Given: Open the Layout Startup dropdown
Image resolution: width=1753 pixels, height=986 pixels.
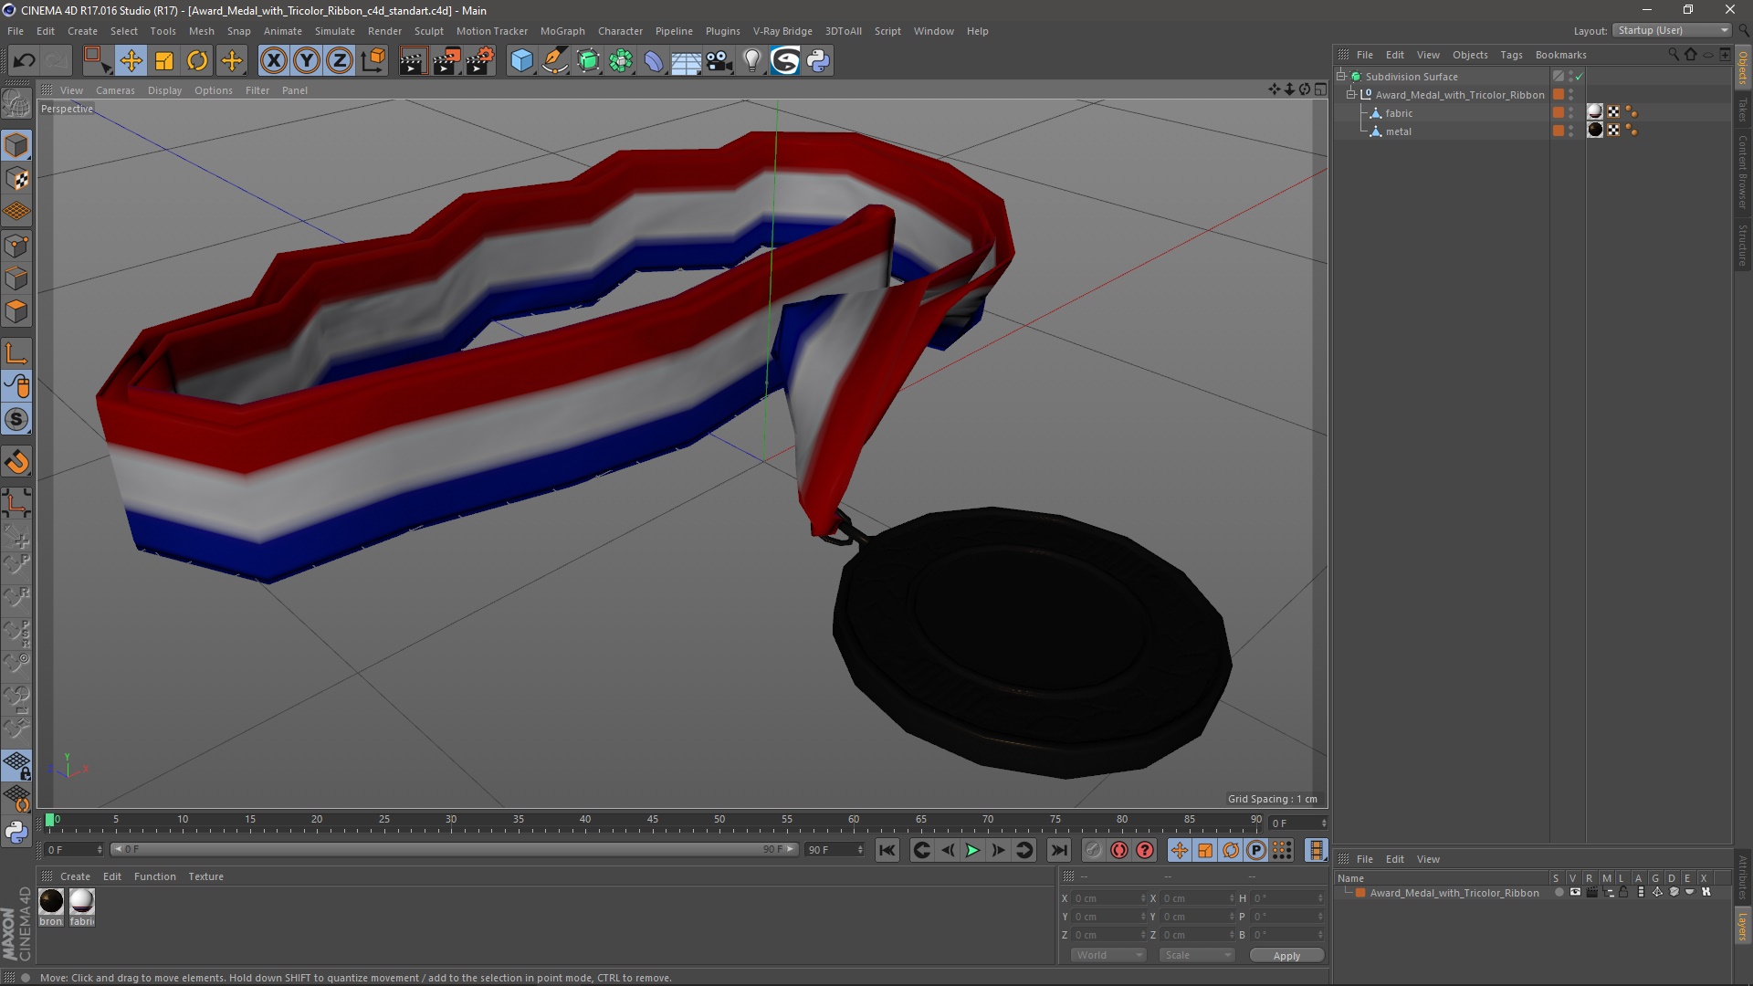Looking at the screenshot, I should pos(1672,30).
